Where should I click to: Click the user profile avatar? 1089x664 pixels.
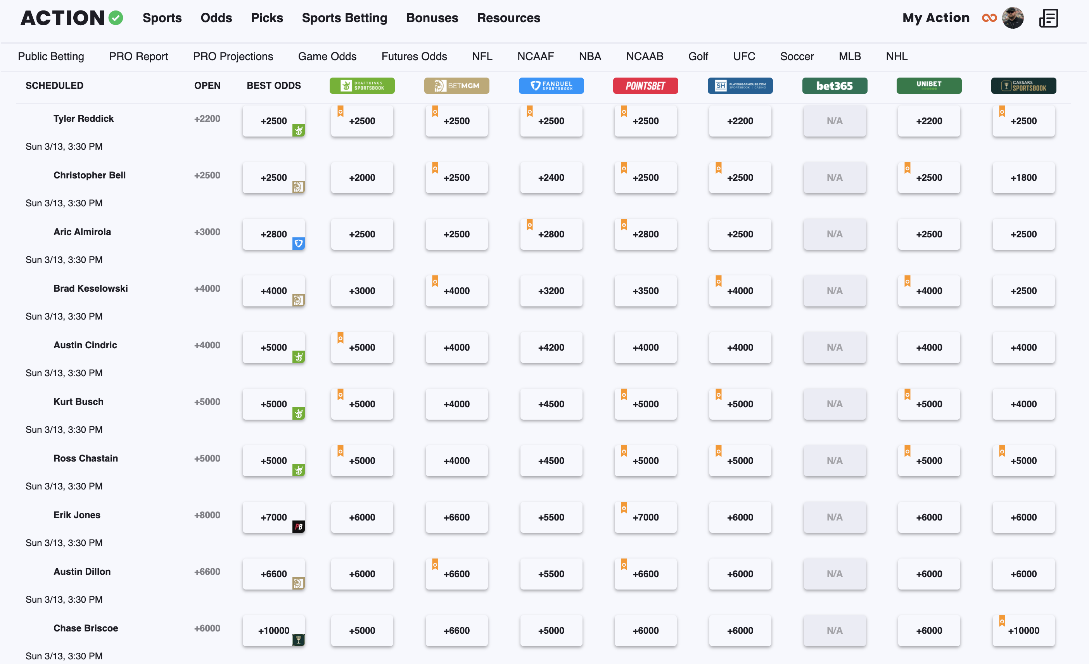(x=1013, y=18)
